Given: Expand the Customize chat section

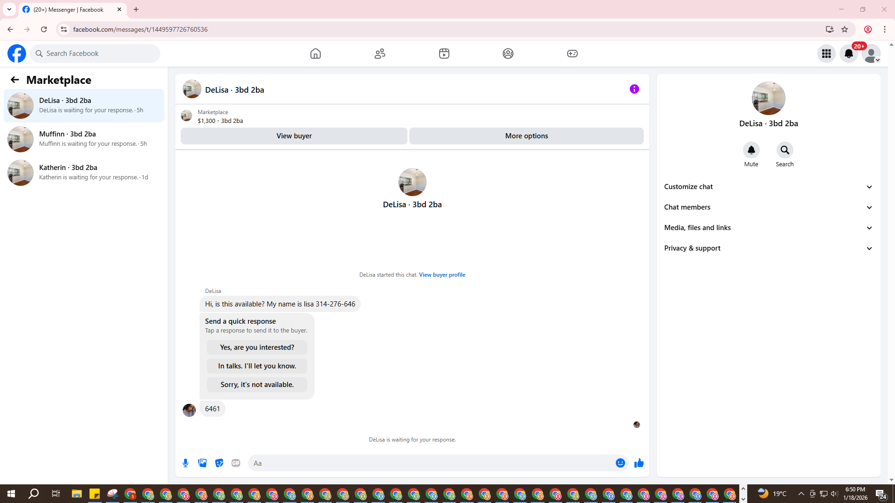Looking at the screenshot, I should tap(768, 187).
